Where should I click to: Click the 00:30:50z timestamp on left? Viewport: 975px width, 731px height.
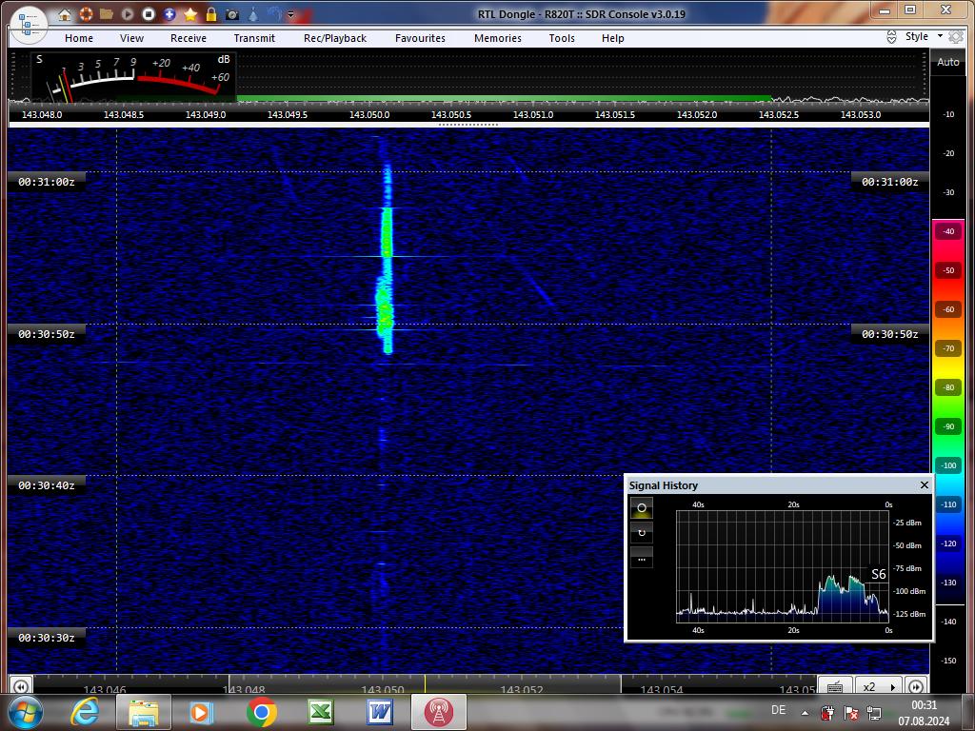pos(46,334)
